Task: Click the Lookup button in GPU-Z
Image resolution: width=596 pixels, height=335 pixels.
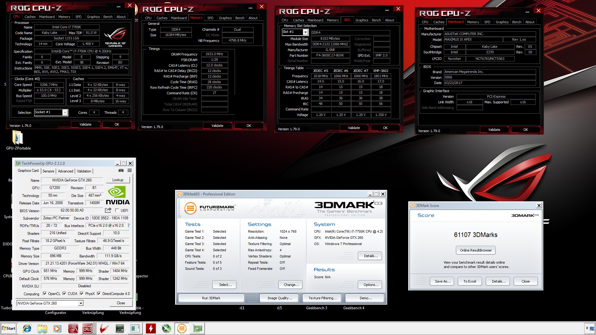Action: coord(118,180)
